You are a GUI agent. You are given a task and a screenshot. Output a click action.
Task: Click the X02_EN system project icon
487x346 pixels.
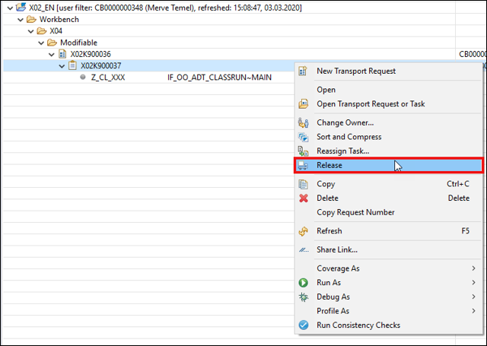21,7
